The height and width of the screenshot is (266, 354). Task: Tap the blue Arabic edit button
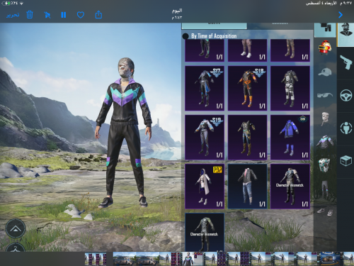coord(13,15)
